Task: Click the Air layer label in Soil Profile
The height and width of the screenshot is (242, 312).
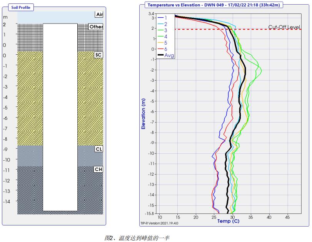Action: point(99,15)
